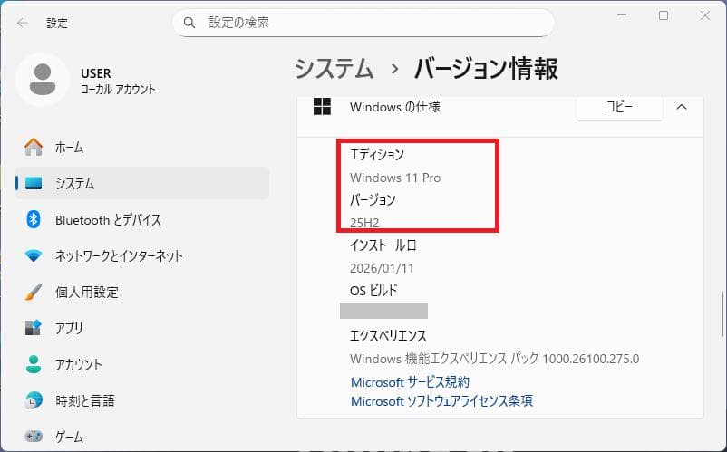
Task: Click the ローカル アカウント label
Action: point(118,89)
